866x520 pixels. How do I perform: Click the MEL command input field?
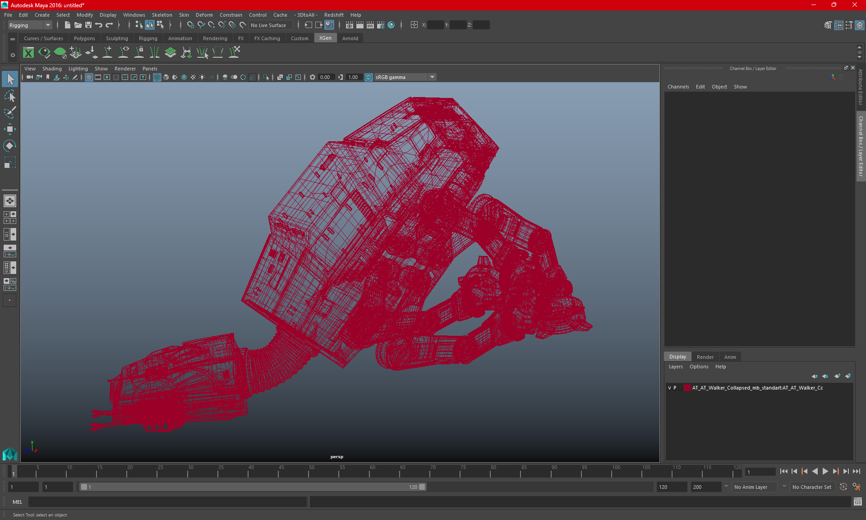click(167, 501)
